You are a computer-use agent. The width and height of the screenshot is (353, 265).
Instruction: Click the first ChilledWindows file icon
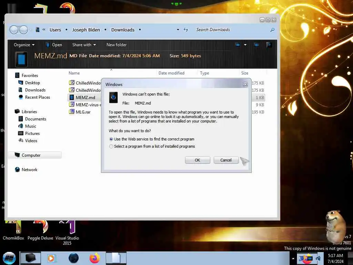coord(72,83)
